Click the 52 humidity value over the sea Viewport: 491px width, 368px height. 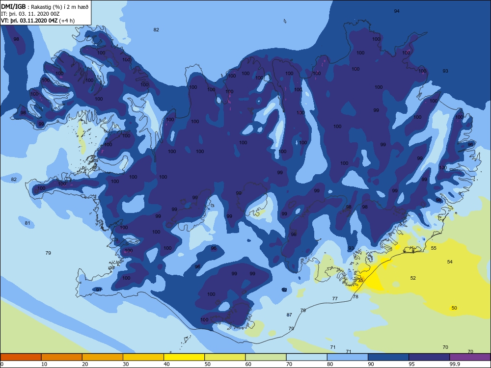(413, 278)
